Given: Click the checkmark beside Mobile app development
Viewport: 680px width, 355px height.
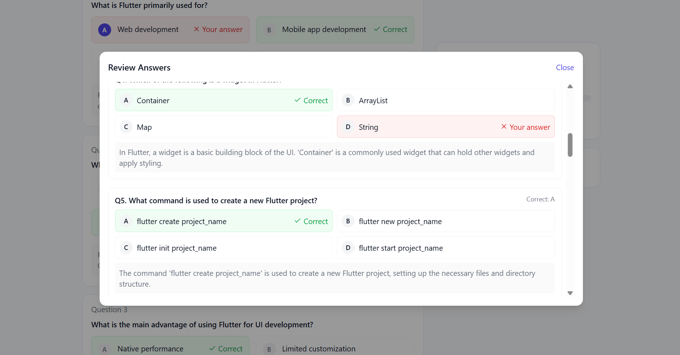Looking at the screenshot, I should (377, 29).
